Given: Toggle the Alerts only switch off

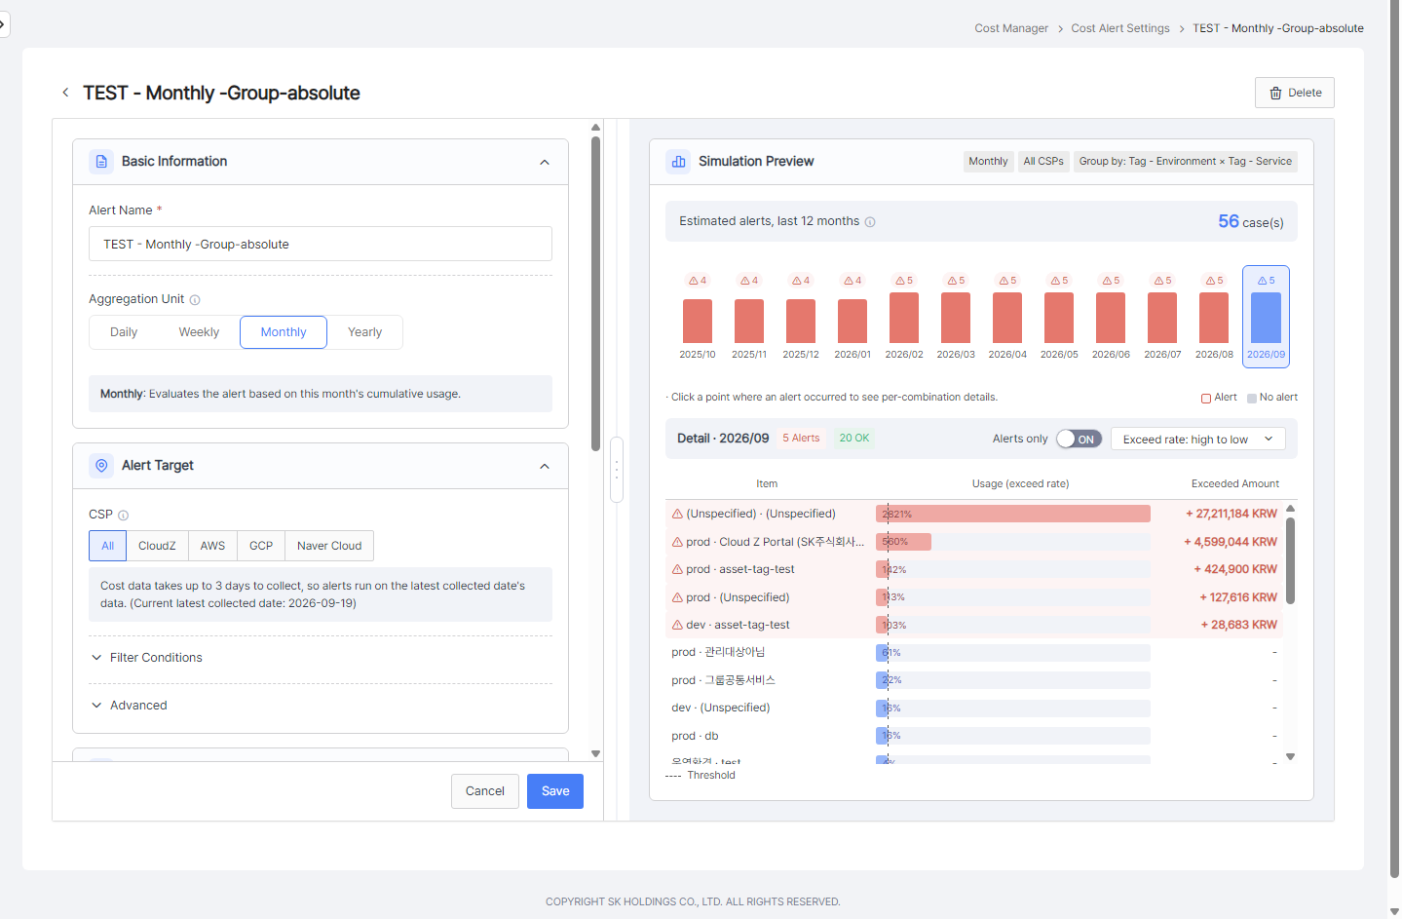Looking at the screenshot, I should click(x=1080, y=440).
